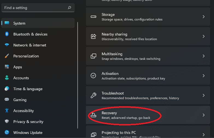Expand Multitasking chevron arrow

coord(204,56)
